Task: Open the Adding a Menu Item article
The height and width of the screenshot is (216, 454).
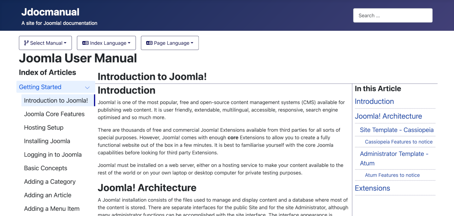Action: tap(52, 209)
